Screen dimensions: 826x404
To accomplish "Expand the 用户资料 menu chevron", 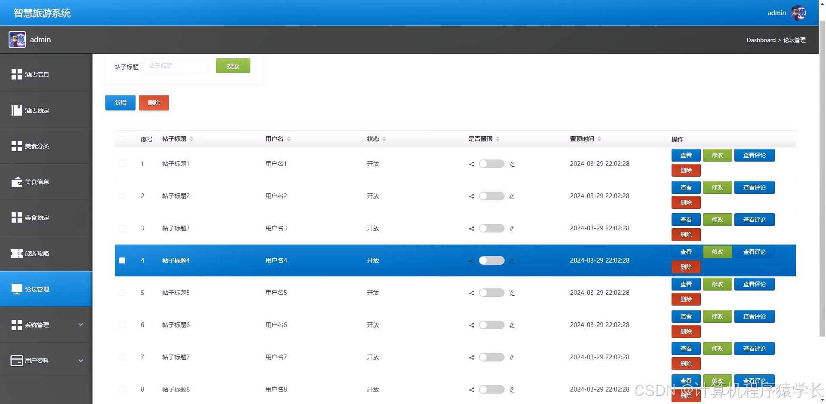I will point(81,361).
